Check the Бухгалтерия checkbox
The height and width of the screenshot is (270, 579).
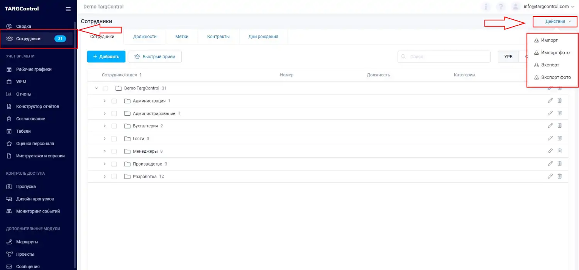pos(114,126)
